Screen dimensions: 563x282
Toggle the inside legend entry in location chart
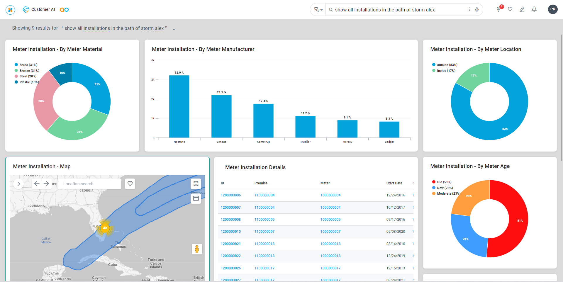(446, 71)
